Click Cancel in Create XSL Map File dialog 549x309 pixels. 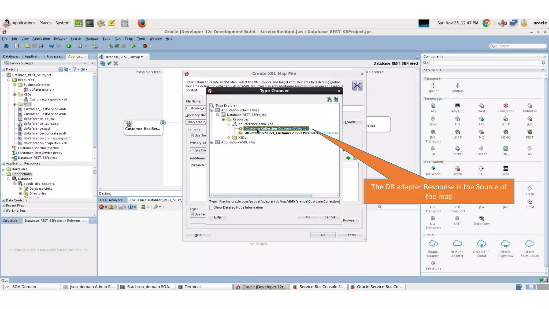350,235
